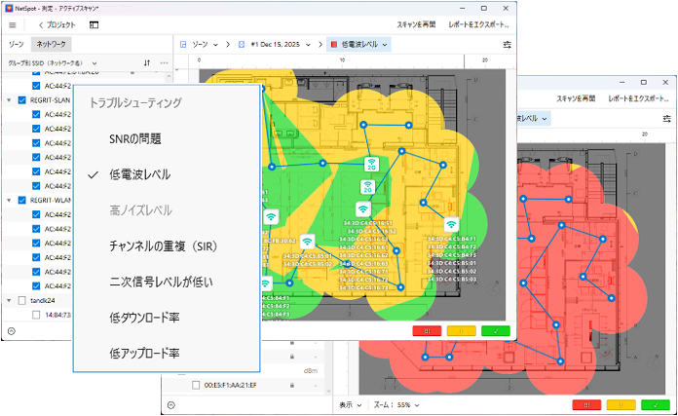The image size is (678, 416).
Task: Check the 00:E5:F1:AA:21:EF checkbox in back window
Action: pyautogui.click(x=196, y=385)
